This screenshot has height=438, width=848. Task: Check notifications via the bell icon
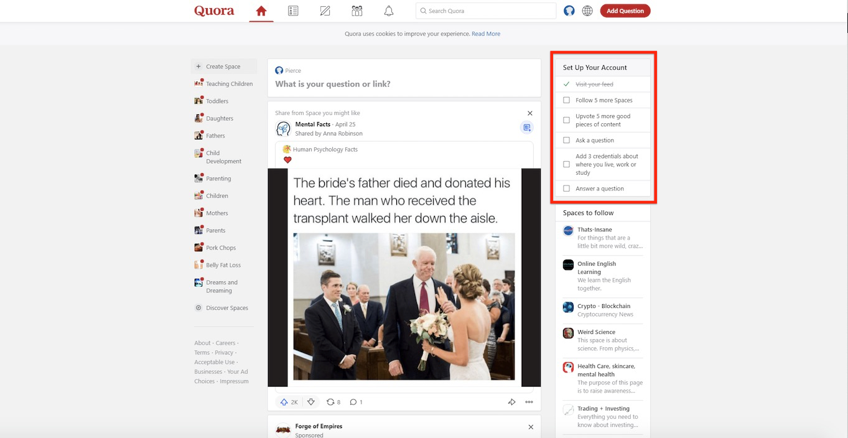tap(388, 11)
